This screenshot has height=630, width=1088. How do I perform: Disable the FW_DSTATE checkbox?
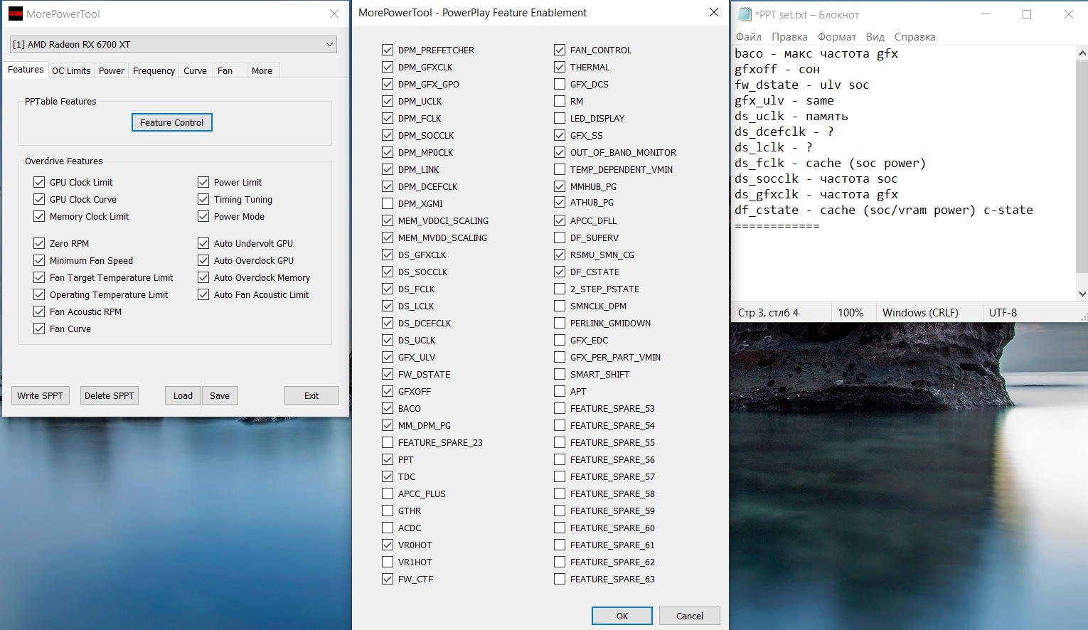click(x=388, y=374)
